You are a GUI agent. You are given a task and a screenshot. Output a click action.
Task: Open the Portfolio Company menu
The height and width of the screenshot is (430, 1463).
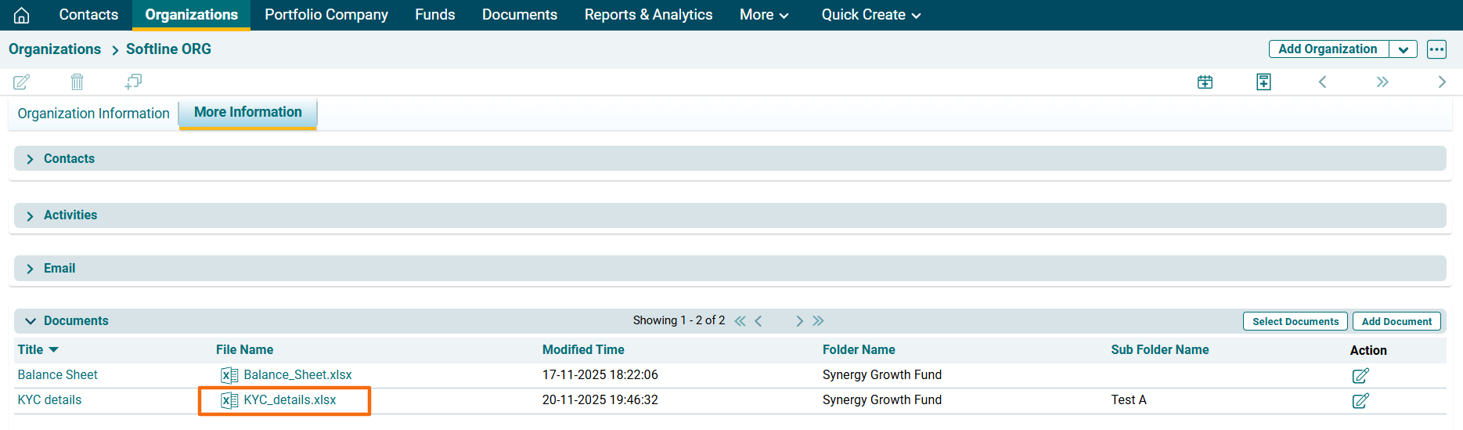(x=326, y=15)
